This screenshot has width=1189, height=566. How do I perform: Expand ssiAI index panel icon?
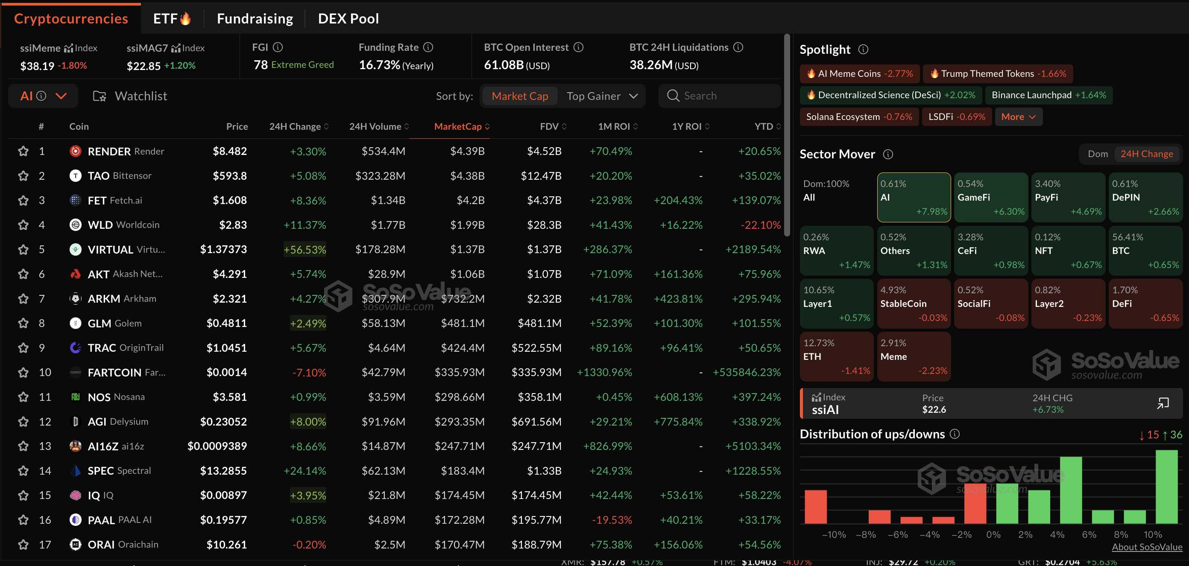tap(1163, 403)
